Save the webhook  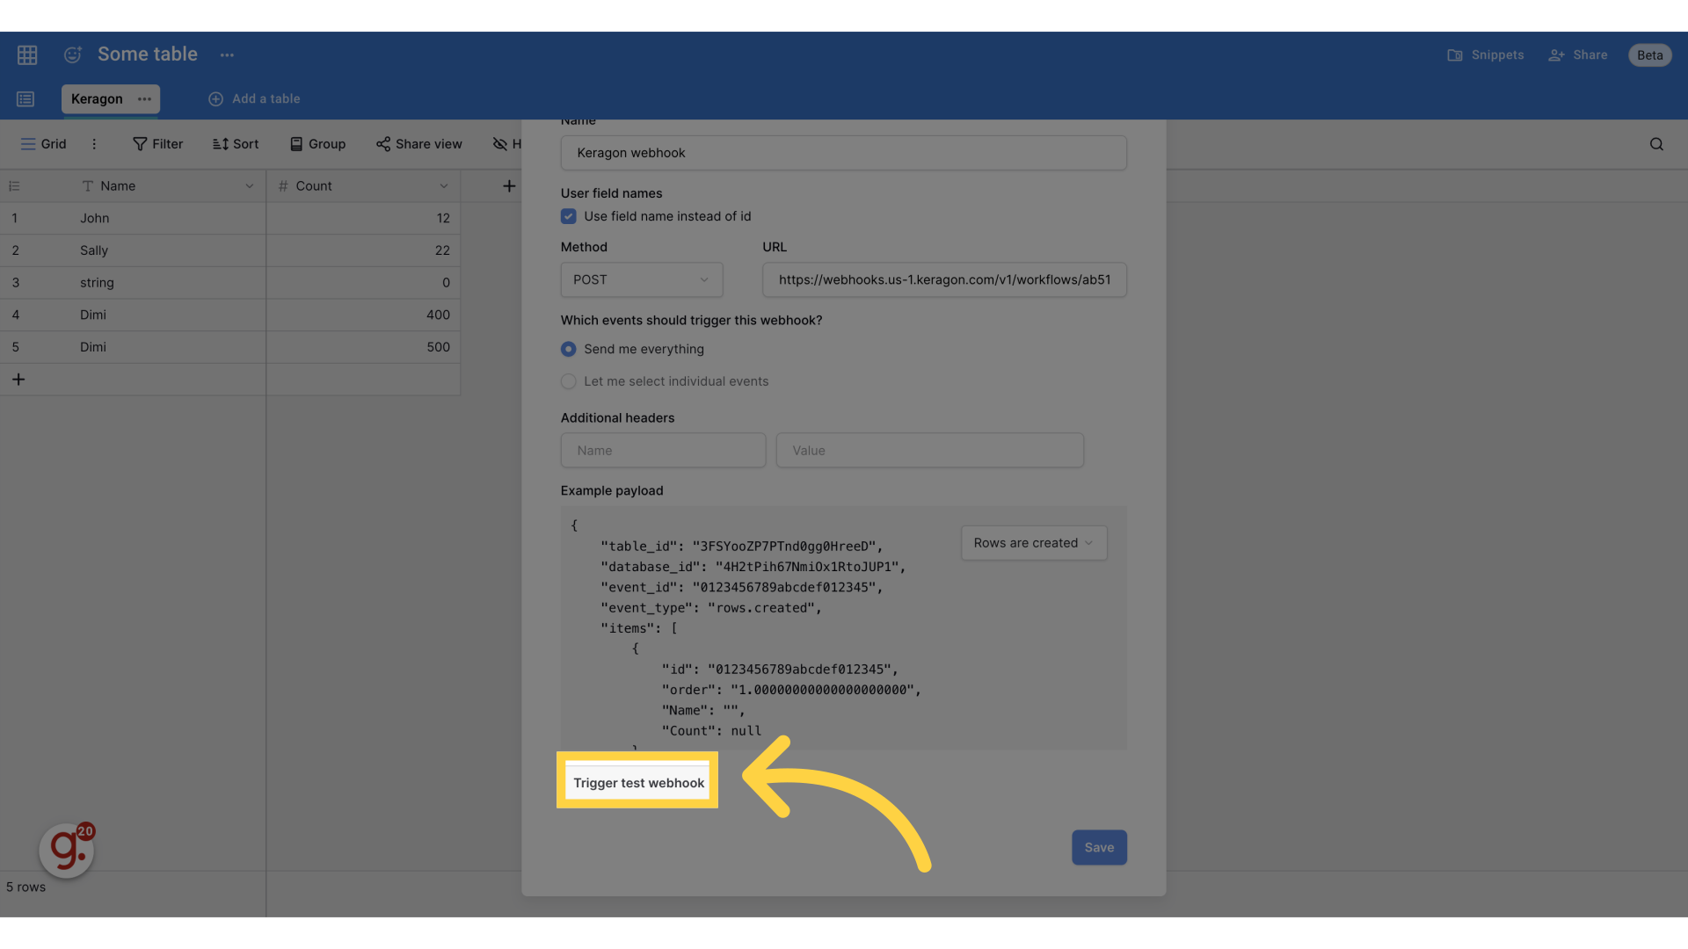tap(1099, 847)
